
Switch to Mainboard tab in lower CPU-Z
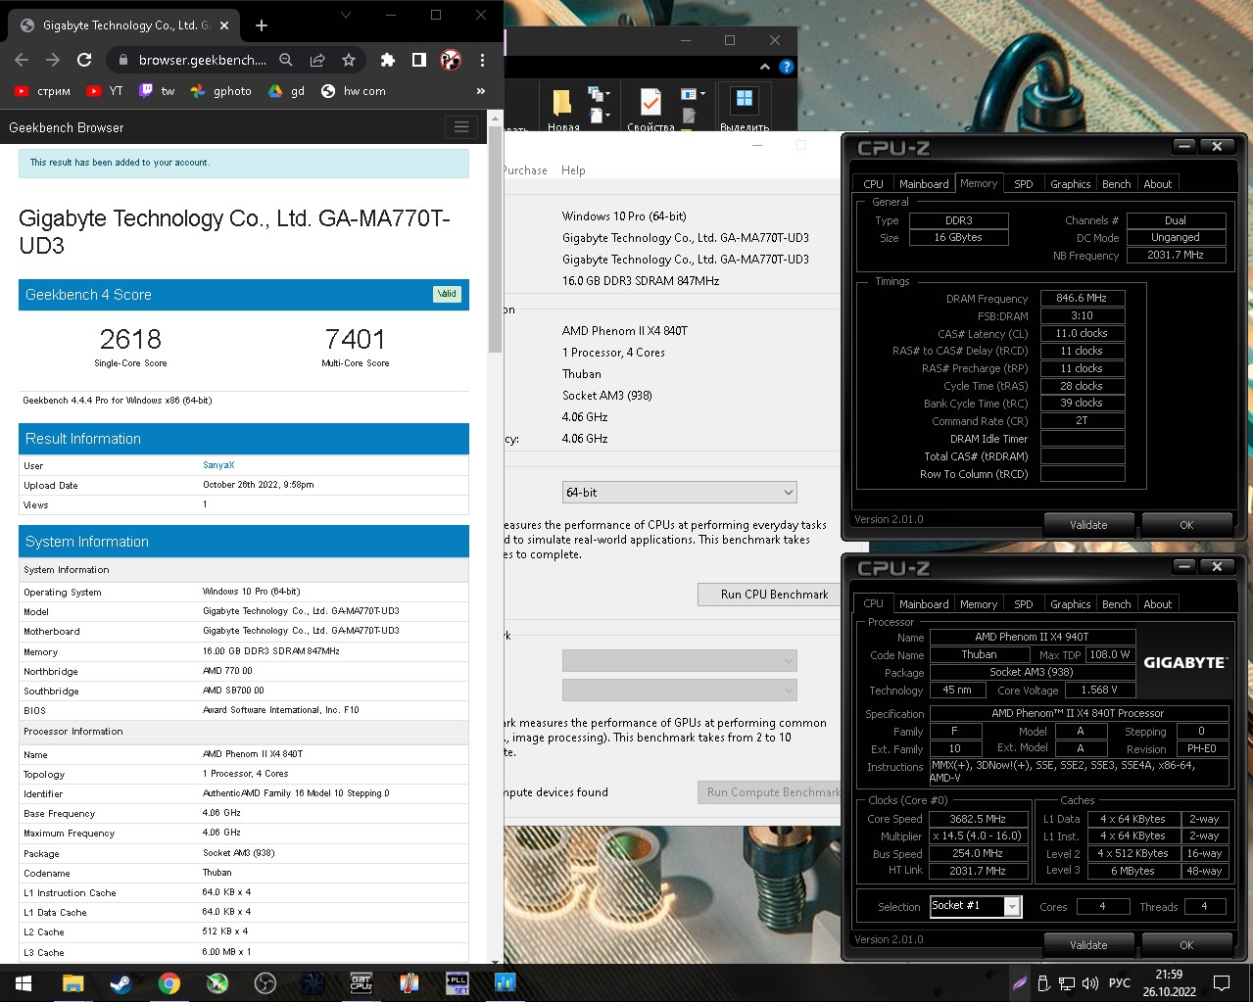tap(924, 604)
